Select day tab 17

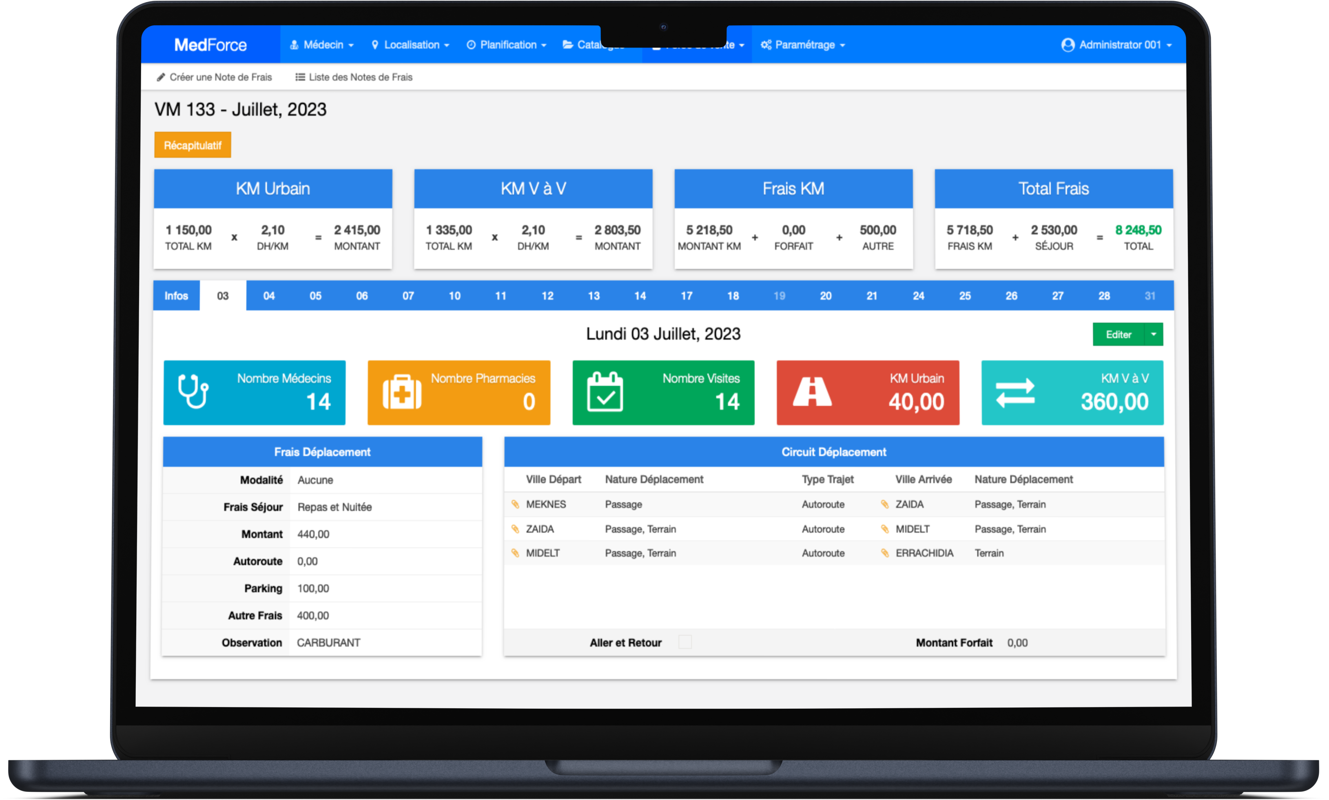tap(687, 296)
